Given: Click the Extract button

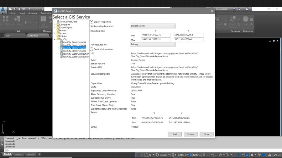Looking at the screenshot, I should click(x=191, y=134).
